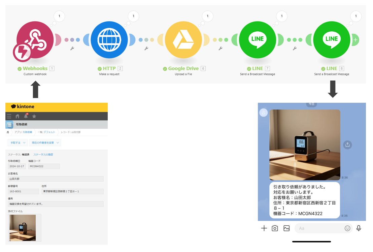Tap the microphone in LINE chat
The image size is (373, 252).
point(359,228)
